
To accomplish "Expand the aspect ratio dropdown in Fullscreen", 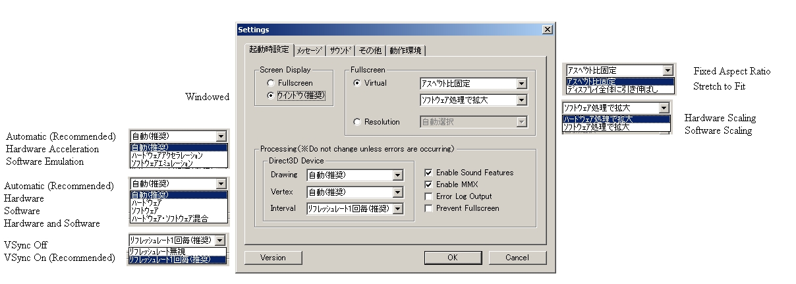I will [521, 84].
